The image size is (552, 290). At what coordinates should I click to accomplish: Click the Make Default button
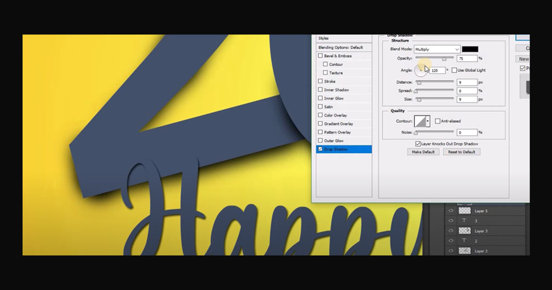[423, 152]
